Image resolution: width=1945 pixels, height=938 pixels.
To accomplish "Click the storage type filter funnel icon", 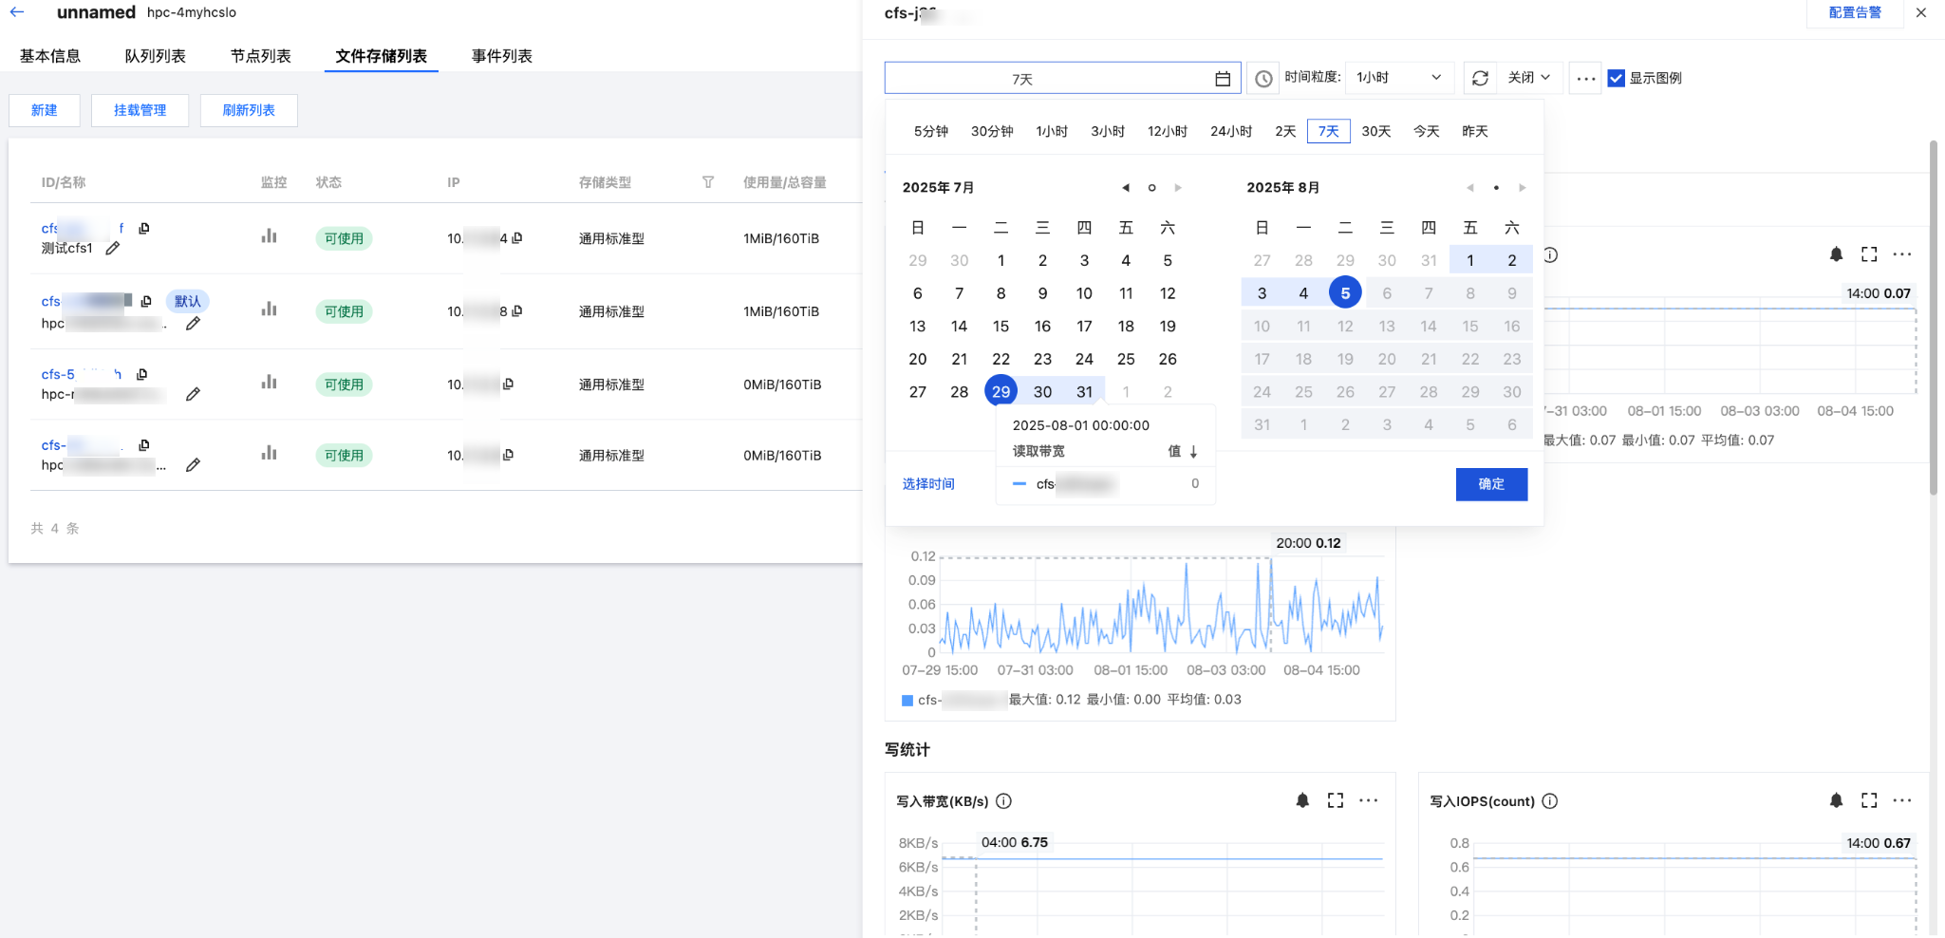I will pyautogui.click(x=708, y=182).
